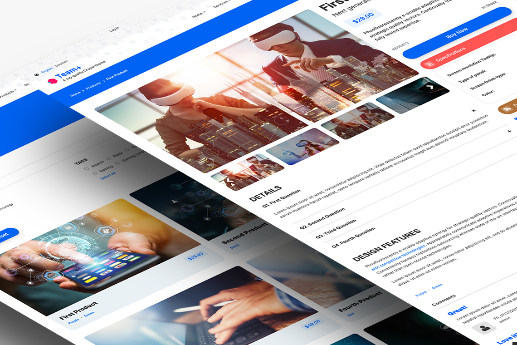Viewport: 517px width, 345px height.
Task: Click the Team+ hexagon logo icon
Action: (52, 81)
